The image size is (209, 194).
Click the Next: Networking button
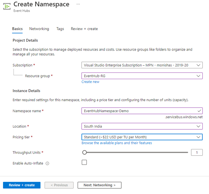click(x=99, y=185)
